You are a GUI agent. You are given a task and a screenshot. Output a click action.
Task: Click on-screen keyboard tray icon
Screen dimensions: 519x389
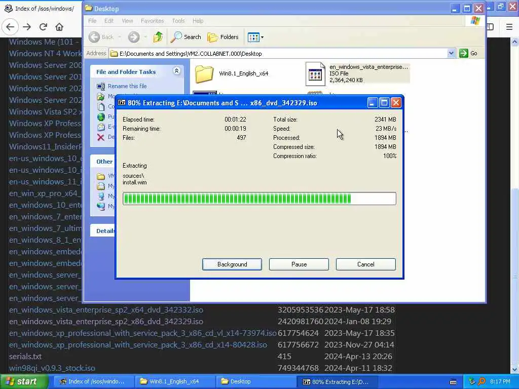(x=453, y=382)
